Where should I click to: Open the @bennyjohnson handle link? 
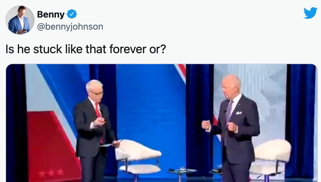(70, 27)
